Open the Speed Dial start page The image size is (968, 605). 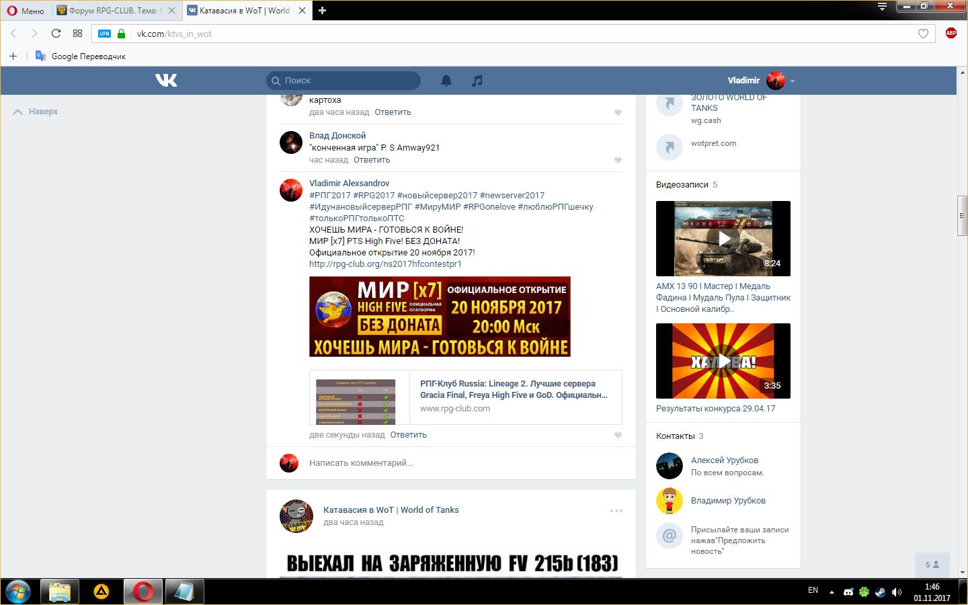(77, 34)
